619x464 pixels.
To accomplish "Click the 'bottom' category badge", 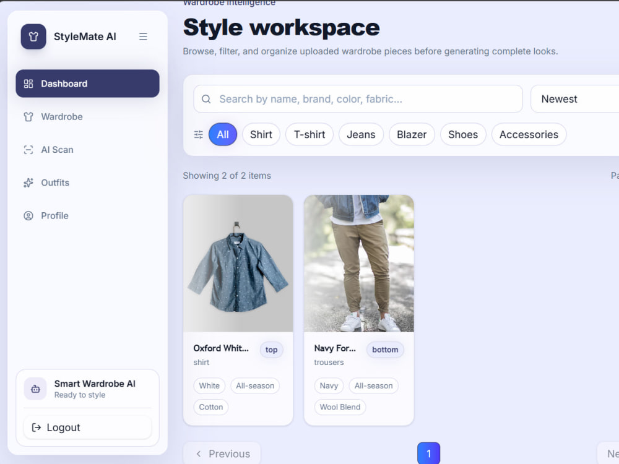I will [x=385, y=350].
